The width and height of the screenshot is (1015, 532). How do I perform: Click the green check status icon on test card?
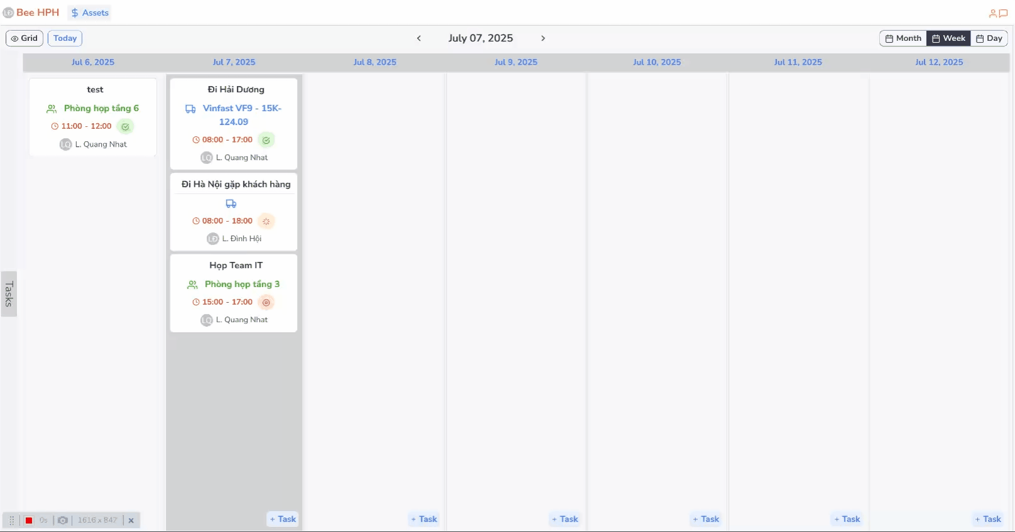coord(126,127)
